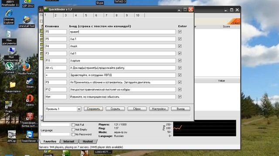Viewport: 279px width, 156px height.
Task: Click the Выход exit button
Action: [x=180, y=109]
